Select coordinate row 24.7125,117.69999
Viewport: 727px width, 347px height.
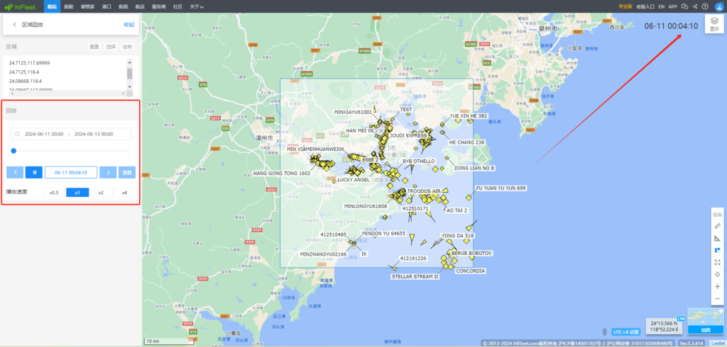tap(29, 62)
